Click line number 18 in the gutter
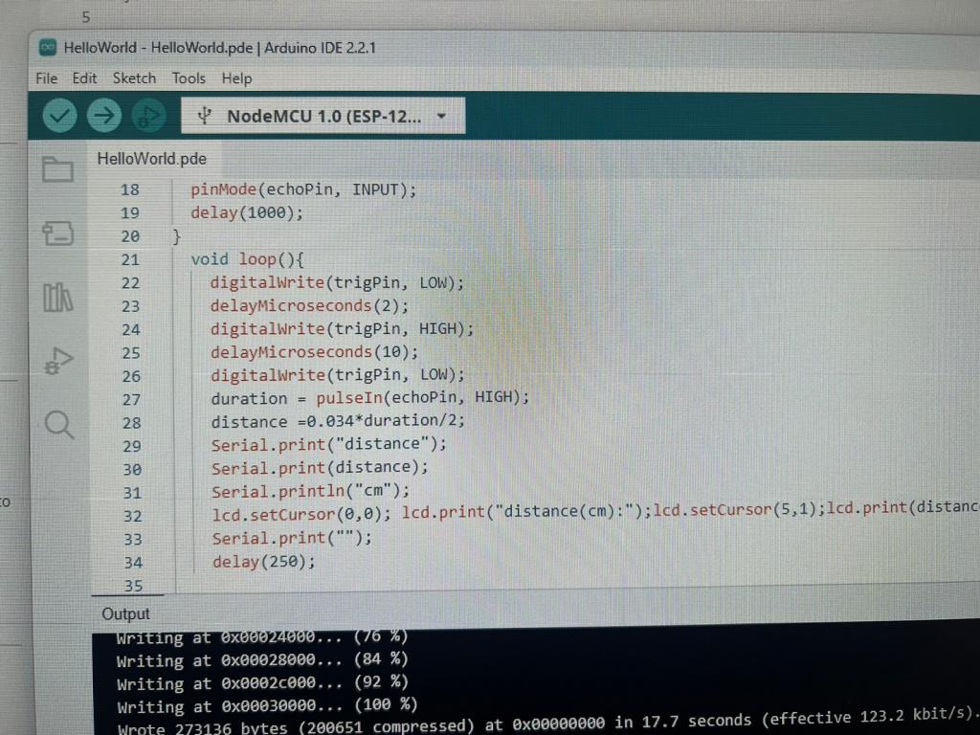This screenshot has width=980, height=735. tap(130, 190)
